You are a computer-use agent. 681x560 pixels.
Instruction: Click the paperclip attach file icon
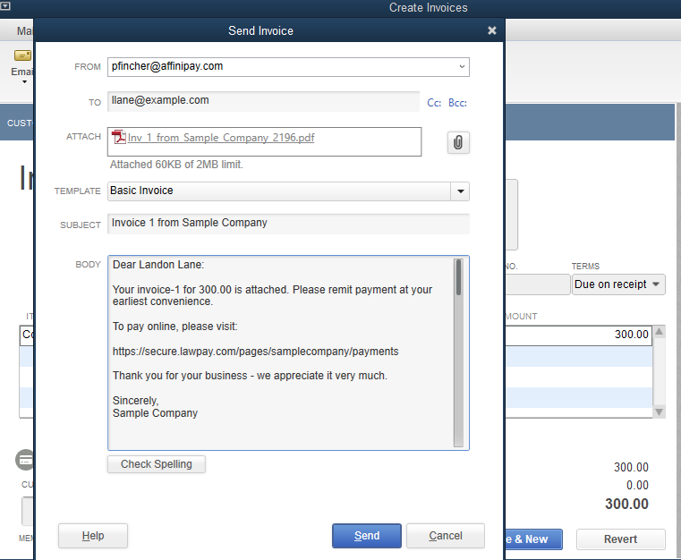click(457, 142)
